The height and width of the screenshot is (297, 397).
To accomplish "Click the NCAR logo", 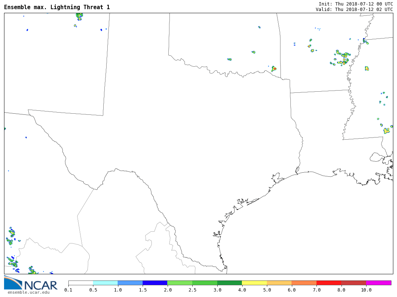I will point(31,283).
